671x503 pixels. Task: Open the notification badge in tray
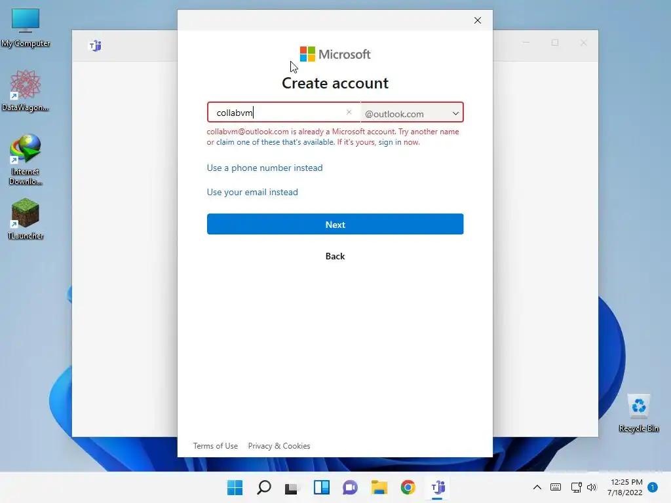[653, 487]
